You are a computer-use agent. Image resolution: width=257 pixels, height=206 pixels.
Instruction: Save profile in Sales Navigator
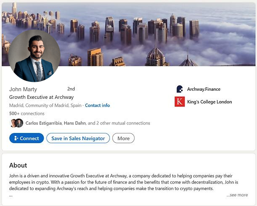click(78, 138)
